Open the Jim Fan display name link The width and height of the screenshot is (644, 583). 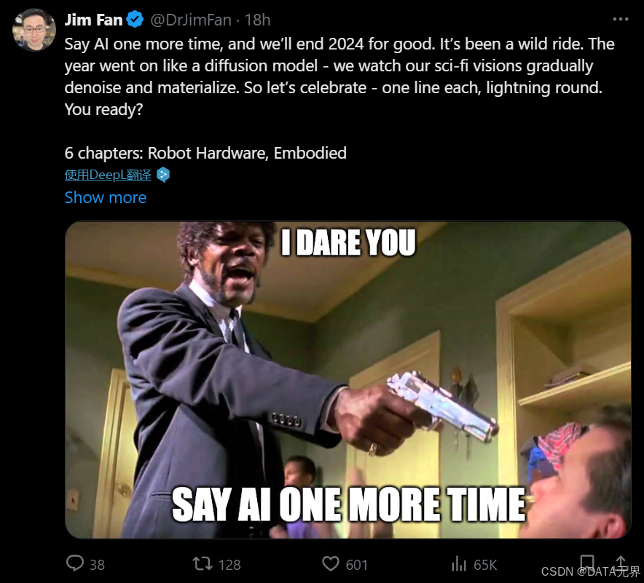point(94,20)
